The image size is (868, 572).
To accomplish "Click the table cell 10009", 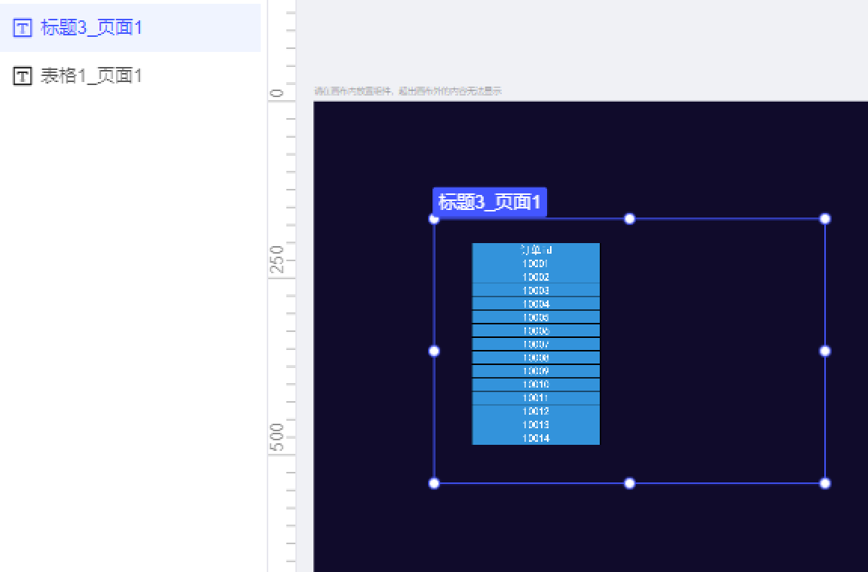I will (536, 370).
